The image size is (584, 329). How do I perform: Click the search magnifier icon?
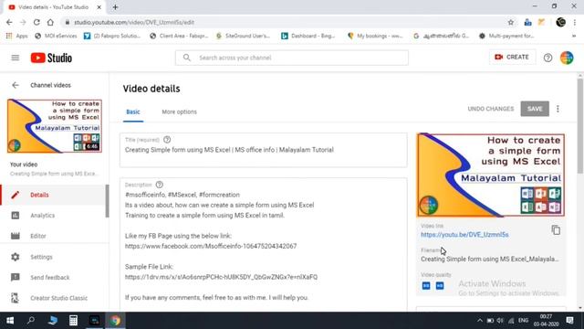[x=187, y=58]
